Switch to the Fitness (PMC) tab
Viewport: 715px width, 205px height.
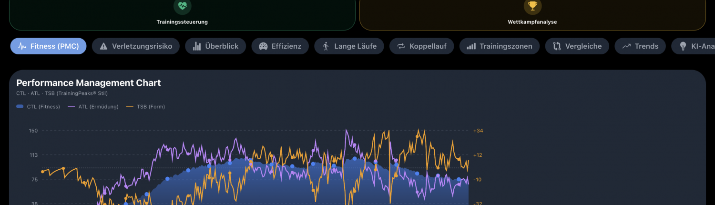pos(48,46)
